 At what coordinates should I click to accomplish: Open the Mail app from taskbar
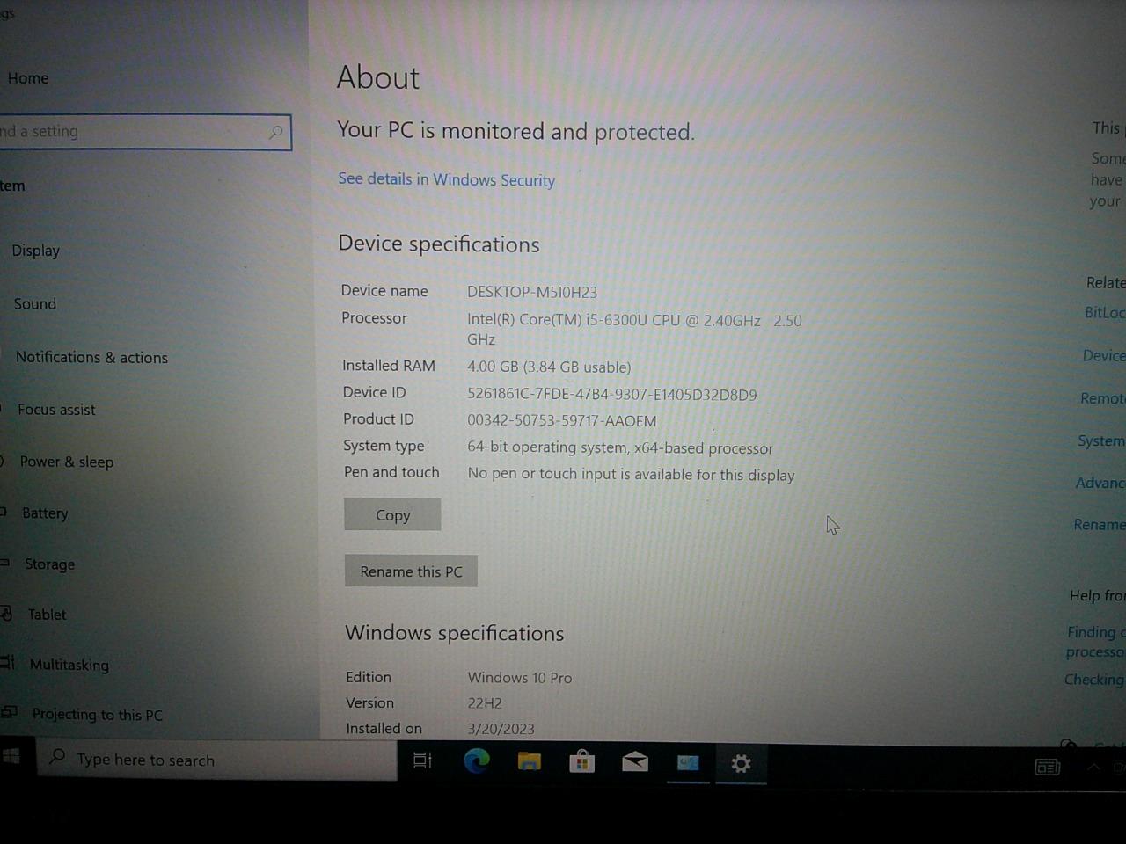(634, 762)
